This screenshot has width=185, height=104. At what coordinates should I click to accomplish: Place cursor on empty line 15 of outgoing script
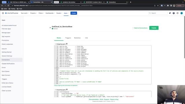pyautogui.click(x=105, y=68)
